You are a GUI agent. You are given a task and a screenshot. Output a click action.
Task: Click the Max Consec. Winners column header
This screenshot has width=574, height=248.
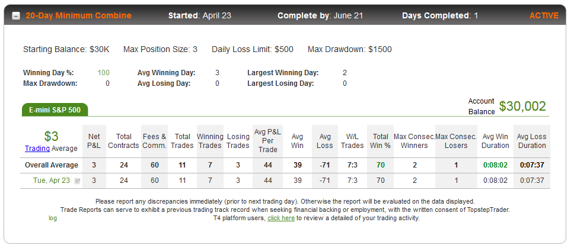(x=414, y=141)
